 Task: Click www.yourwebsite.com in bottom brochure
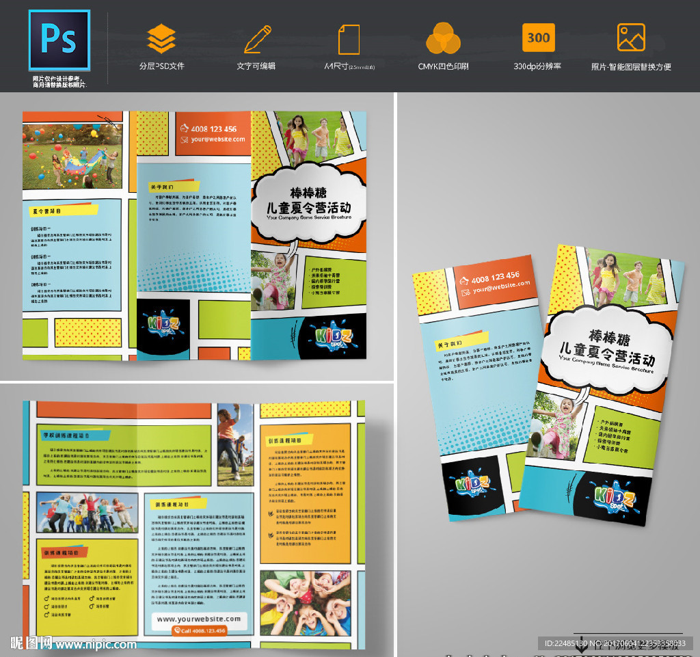click(x=199, y=619)
